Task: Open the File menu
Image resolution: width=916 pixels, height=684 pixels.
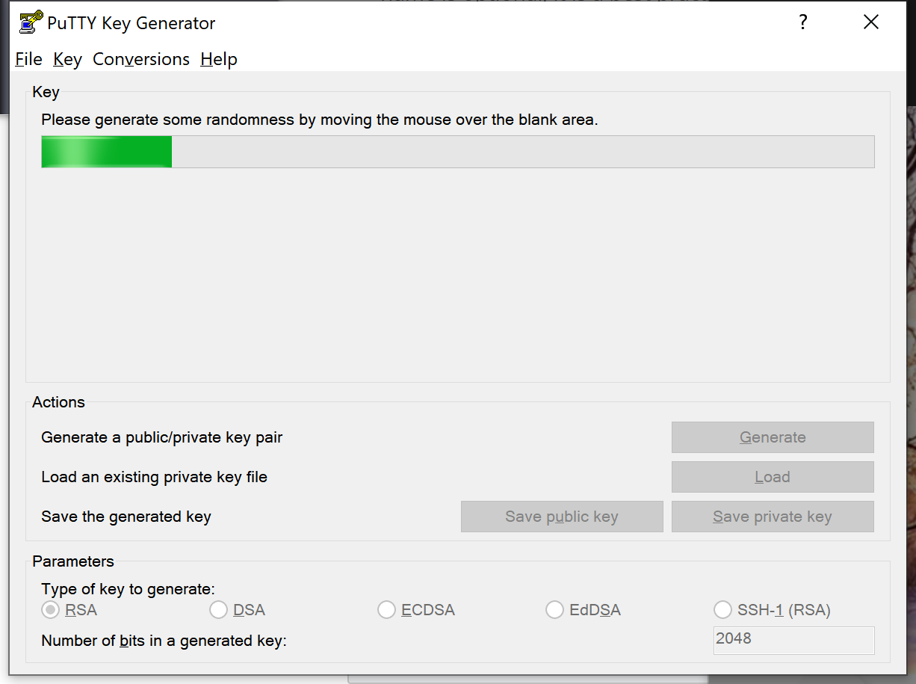Action: click(28, 59)
